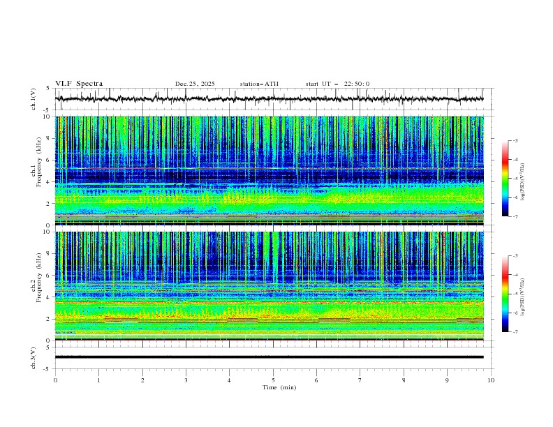Click time axis tick label "1"

point(98,380)
